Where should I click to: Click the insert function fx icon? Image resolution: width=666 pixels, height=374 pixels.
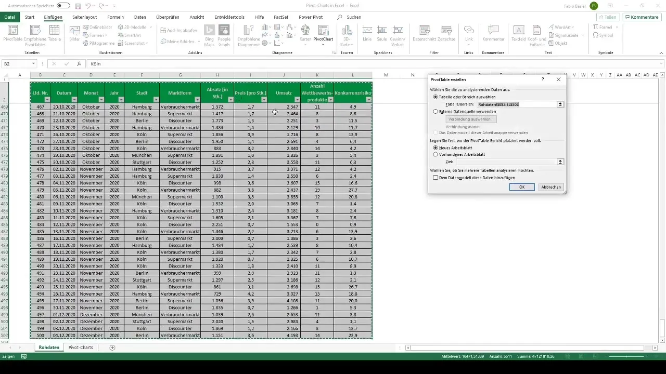click(x=79, y=64)
